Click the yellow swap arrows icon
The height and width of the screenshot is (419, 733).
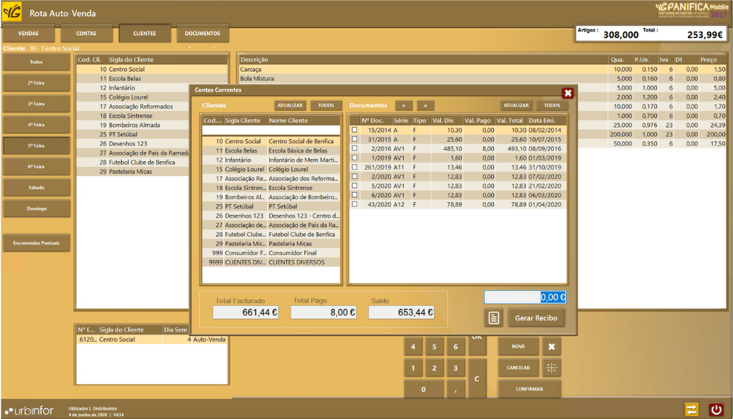(691, 409)
